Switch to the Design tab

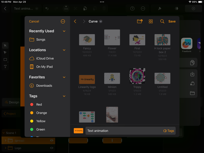tap(12, 102)
